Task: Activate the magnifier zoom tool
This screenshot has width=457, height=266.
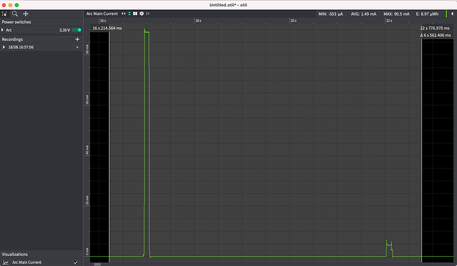Action: pyautogui.click(x=15, y=13)
